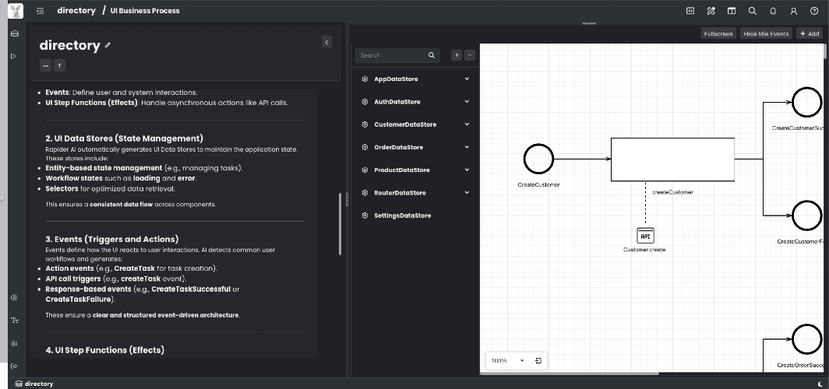This screenshot has height=389, width=829.
Task: Open the 100% zoom level dropdown
Action: point(507,360)
